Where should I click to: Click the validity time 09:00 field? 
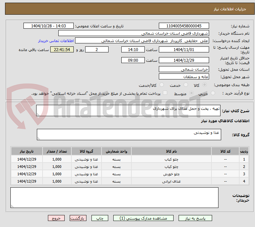tap(133, 60)
